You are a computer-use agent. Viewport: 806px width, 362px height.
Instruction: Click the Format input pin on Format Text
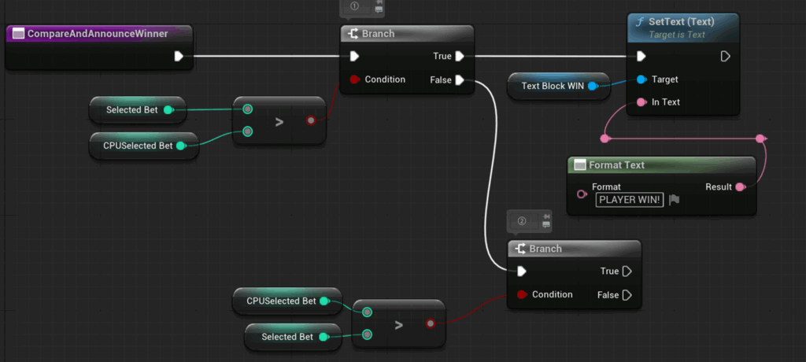(x=582, y=194)
